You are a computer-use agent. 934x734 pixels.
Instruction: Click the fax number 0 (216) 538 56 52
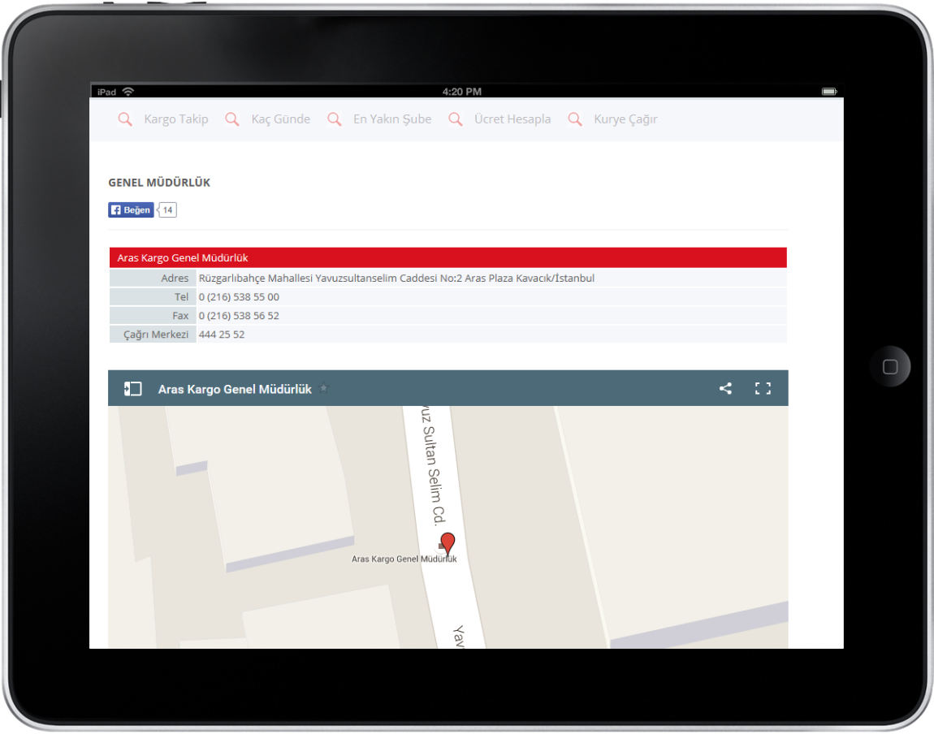(x=239, y=316)
